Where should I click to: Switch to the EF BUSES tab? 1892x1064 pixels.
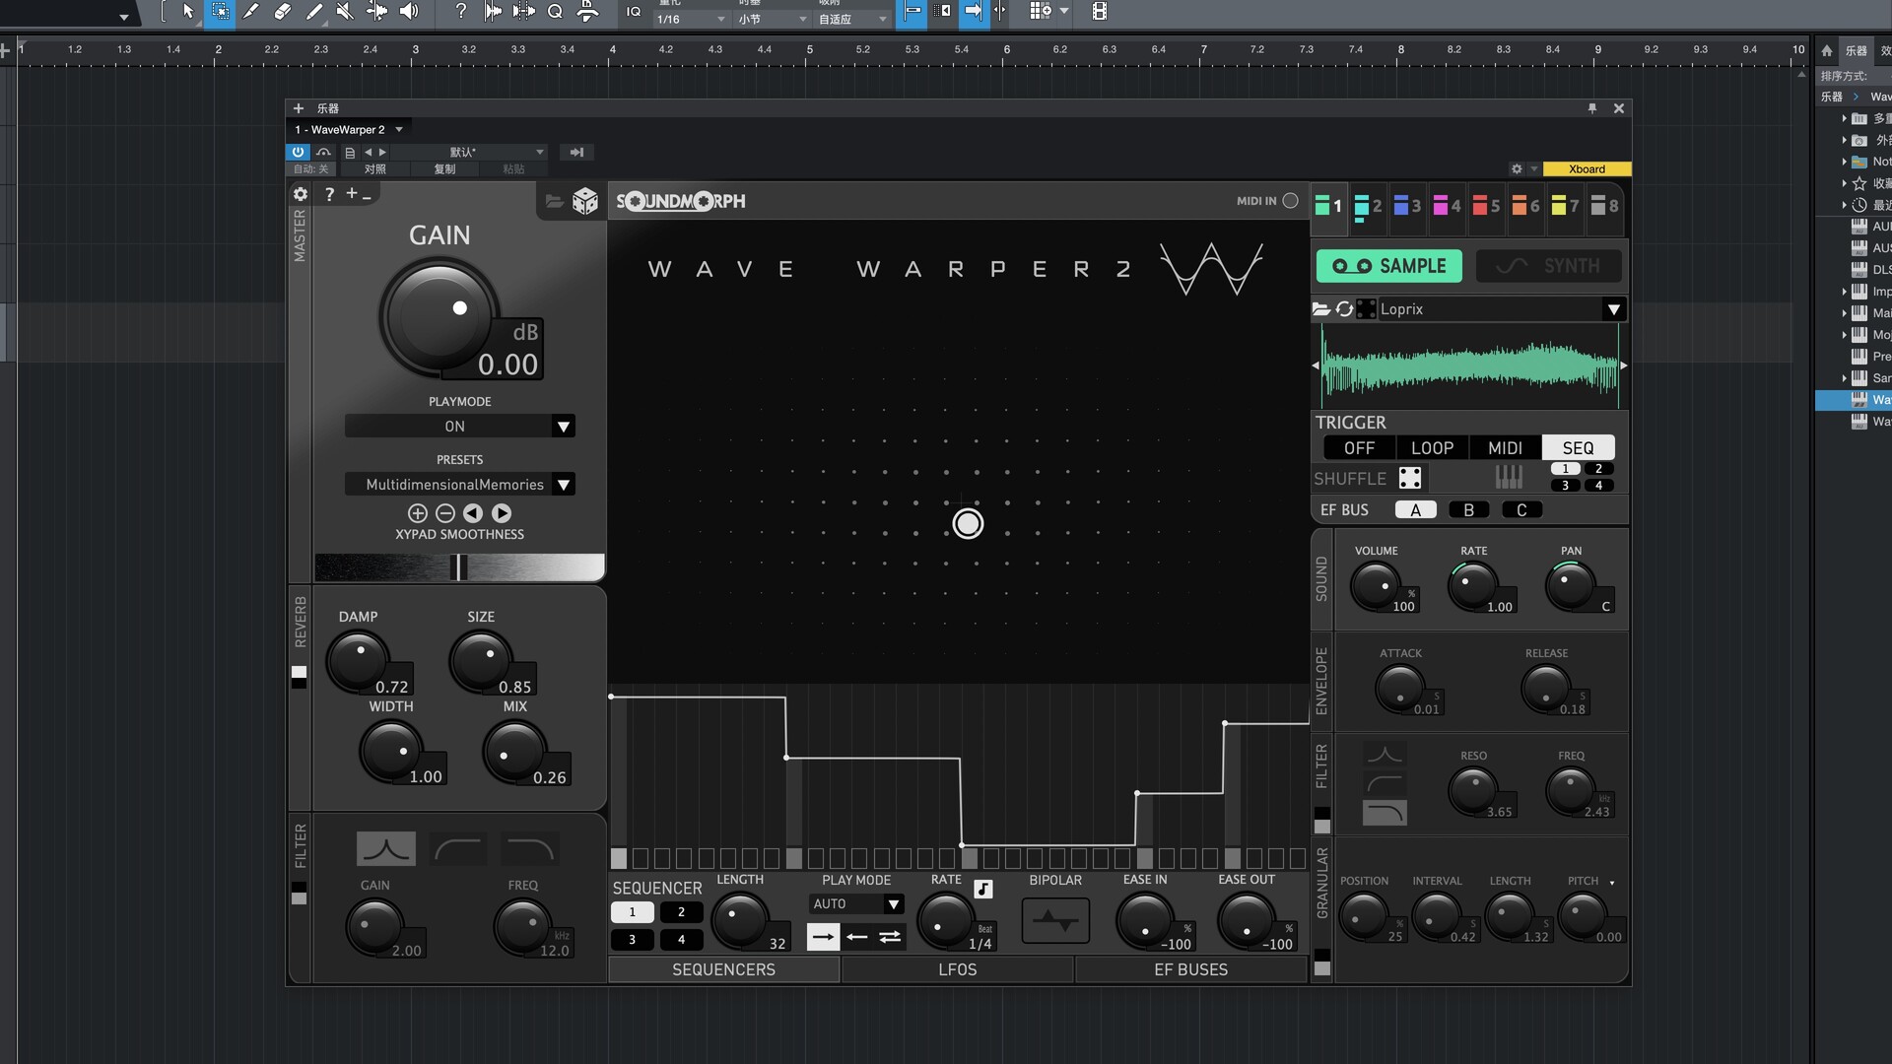click(x=1190, y=969)
